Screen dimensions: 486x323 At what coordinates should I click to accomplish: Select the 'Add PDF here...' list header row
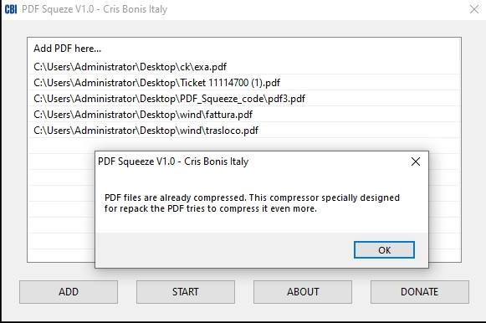point(243,49)
